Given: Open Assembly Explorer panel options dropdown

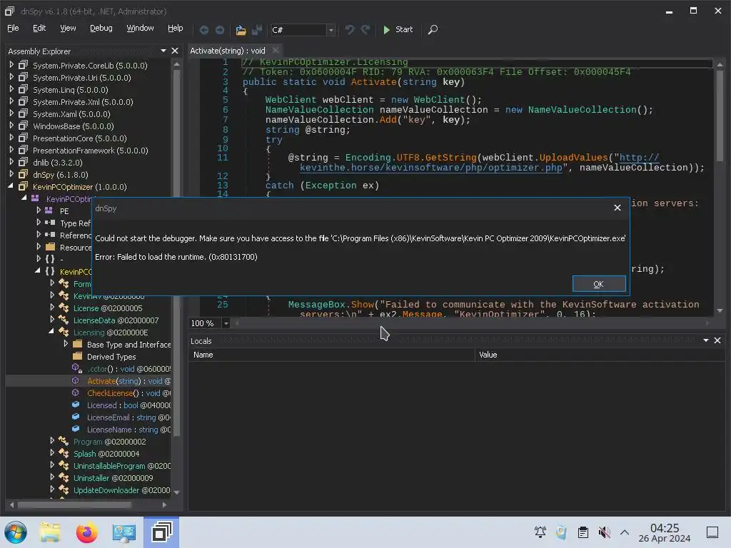Looking at the screenshot, I should tap(163, 51).
